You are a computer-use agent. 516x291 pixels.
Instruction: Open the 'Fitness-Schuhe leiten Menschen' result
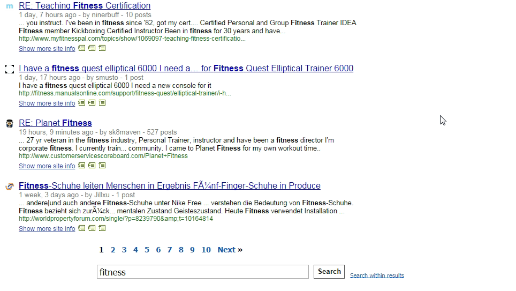coord(170,185)
